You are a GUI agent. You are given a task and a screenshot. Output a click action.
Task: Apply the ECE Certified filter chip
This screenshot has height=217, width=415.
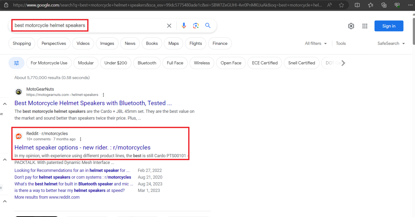tap(265, 63)
